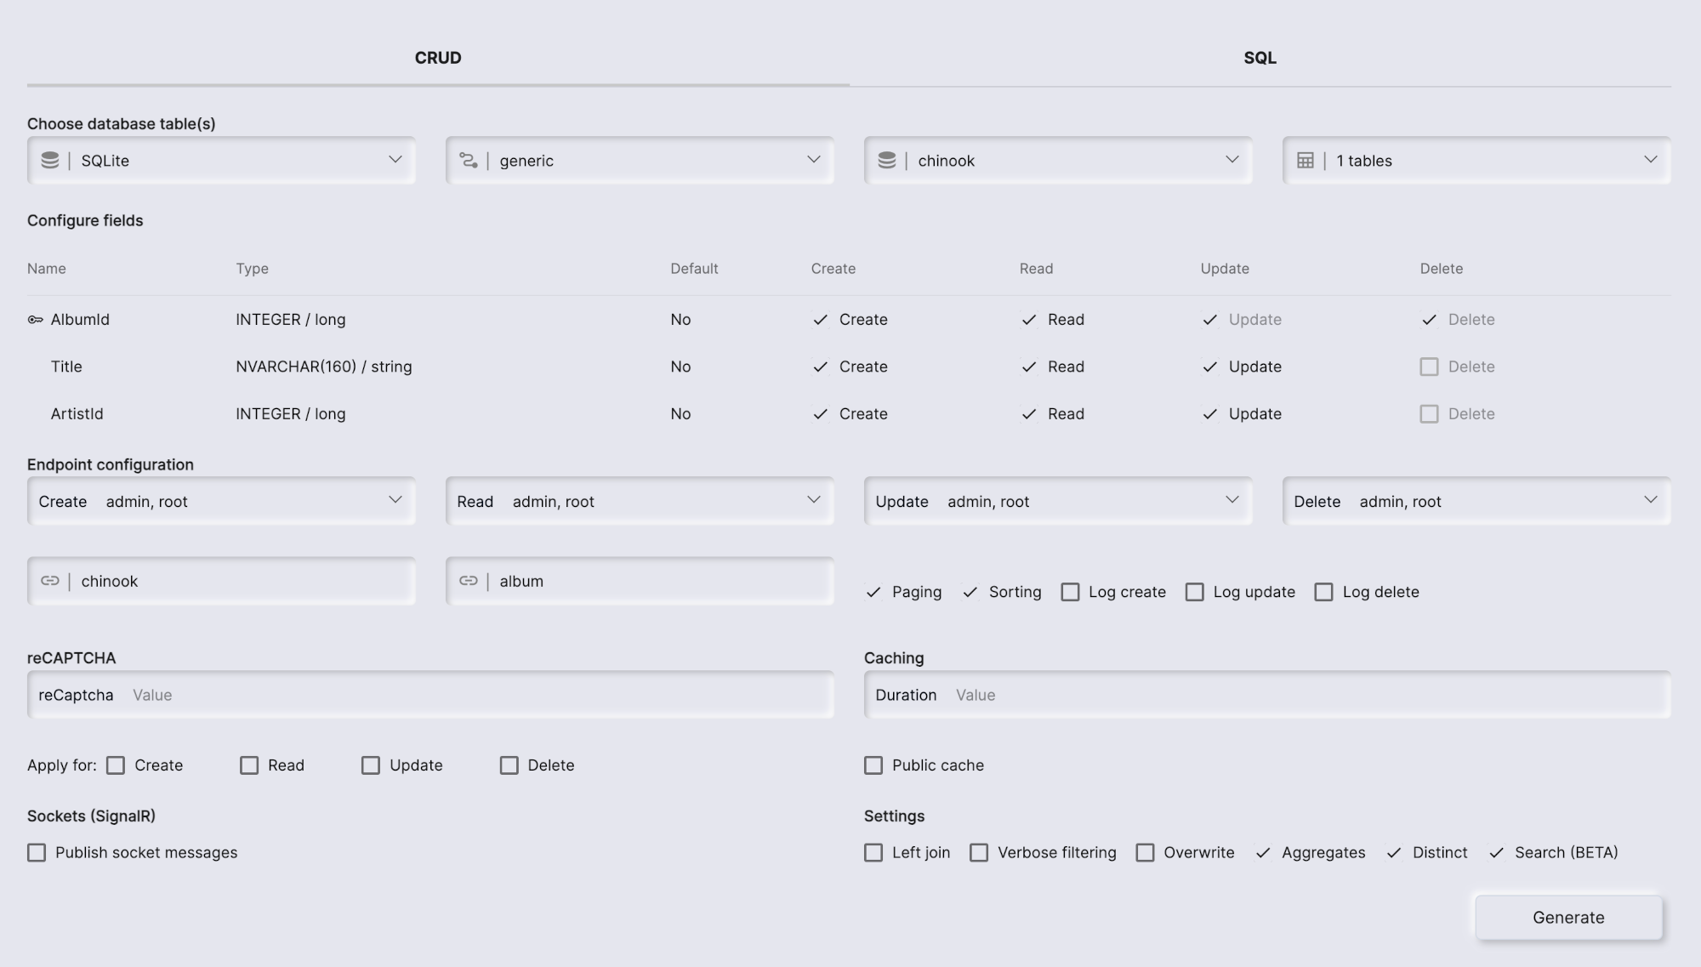
Task: Enable Publish socket messages
Action: (x=37, y=852)
